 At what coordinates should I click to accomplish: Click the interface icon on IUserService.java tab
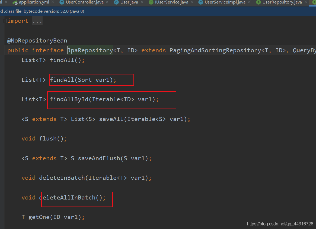151,2
